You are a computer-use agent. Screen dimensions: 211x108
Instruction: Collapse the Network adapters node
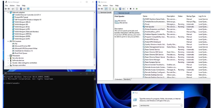pyautogui.click(x=8, y=12)
